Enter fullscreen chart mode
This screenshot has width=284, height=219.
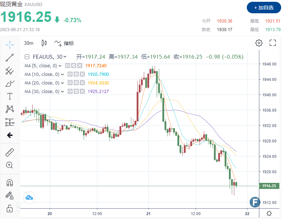pyautogui.click(x=273, y=43)
